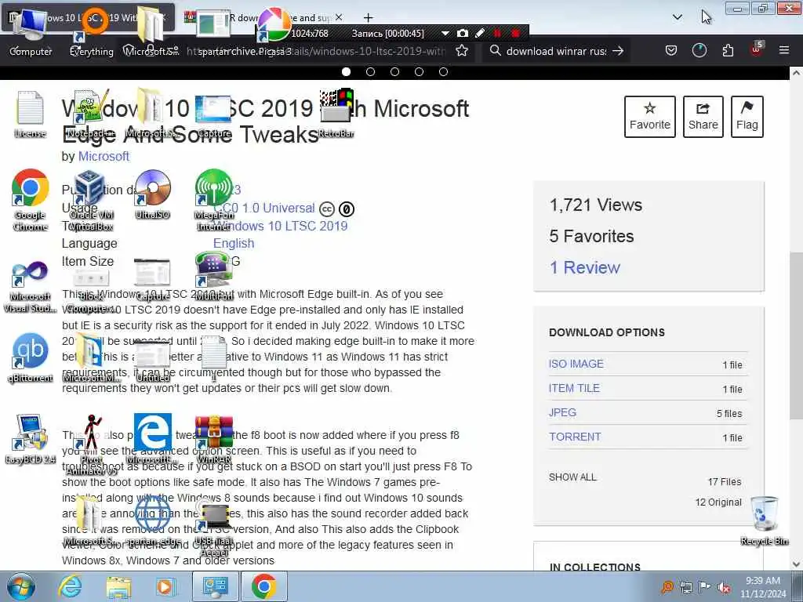Stop the screen recording
This screenshot has width=803, height=602.
pyautogui.click(x=516, y=33)
